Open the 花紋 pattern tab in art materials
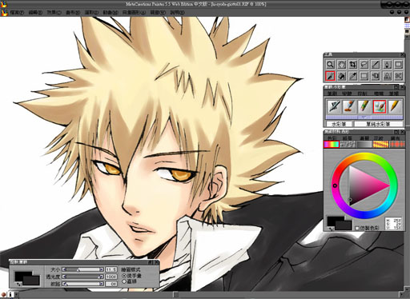The image size is (410, 299). pyautogui.click(x=378, y=138)
